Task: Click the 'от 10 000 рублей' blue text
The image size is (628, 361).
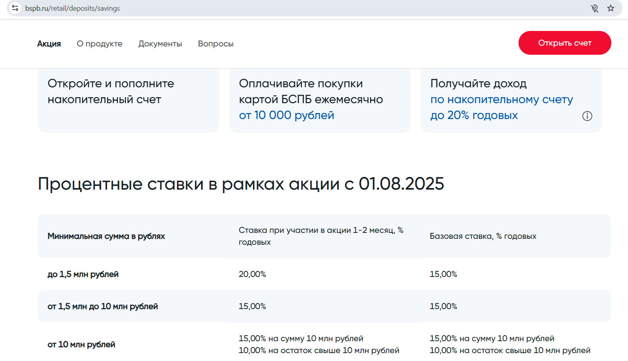Action: pos(286,115)
